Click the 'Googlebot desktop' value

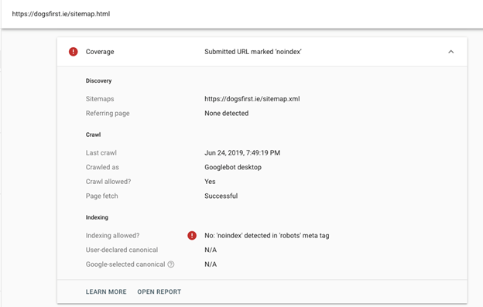click(x=233, y=167)
